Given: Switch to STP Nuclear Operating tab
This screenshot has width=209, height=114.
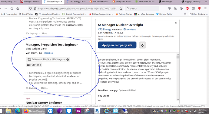Looking at the screenshot, I should (x=99, y=2).
